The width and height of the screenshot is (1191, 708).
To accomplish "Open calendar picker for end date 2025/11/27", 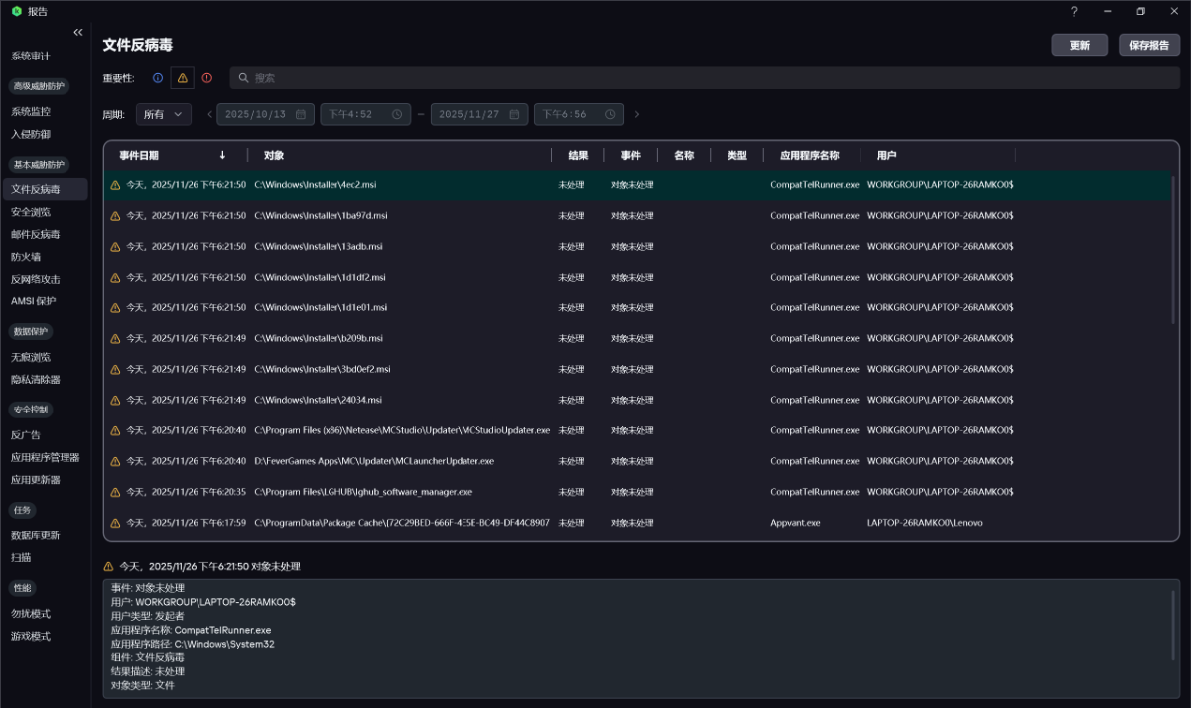I will (x=514, y=115).
